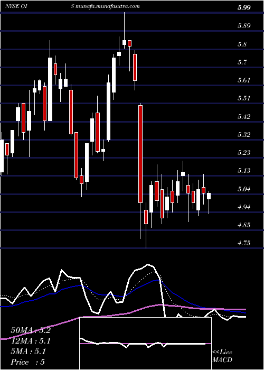The width and height of the screenshot is (264, 370).
Task: Click the 5.51 price axis label
Action: coord(244,98)
